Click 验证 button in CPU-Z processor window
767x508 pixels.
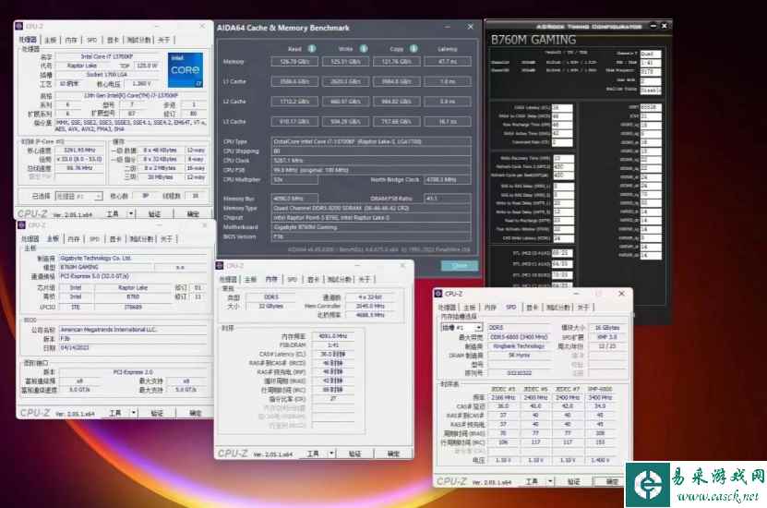[154, 214]
